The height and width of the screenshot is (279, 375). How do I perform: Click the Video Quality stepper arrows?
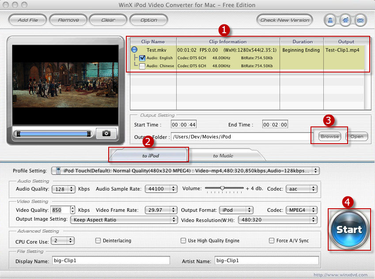(73, 210)
